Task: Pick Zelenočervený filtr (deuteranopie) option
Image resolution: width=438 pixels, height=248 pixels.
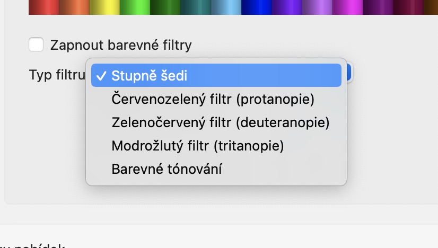Action: [221, 122]
